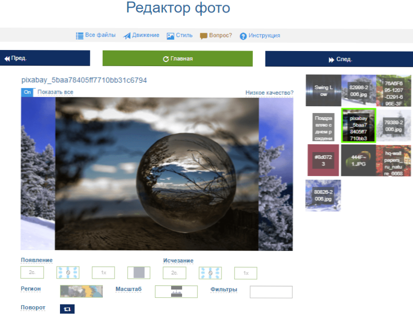Screen dimensions: 413x315
Task: Click the Регион label
Action: pyautogui.click(x=31, y=288)
